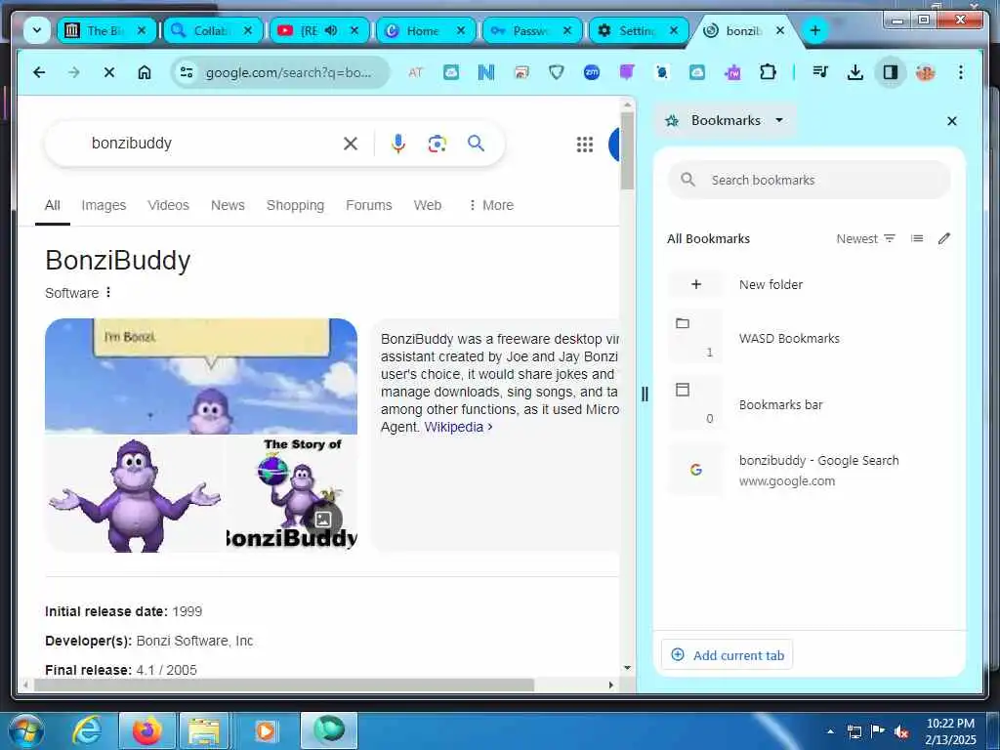Open the blue N extension
The height and width of the screenshot is (750, 1000).
pos(486,72)
